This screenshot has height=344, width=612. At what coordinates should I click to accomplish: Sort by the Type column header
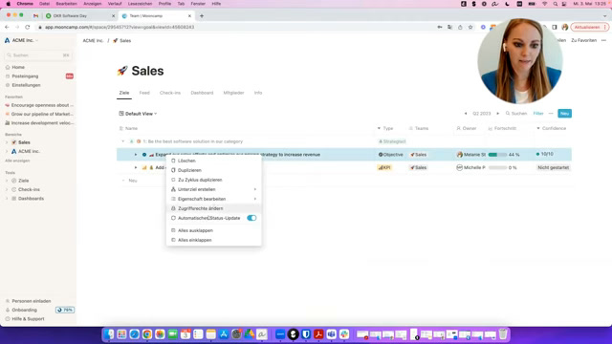(x=385, y=128)
